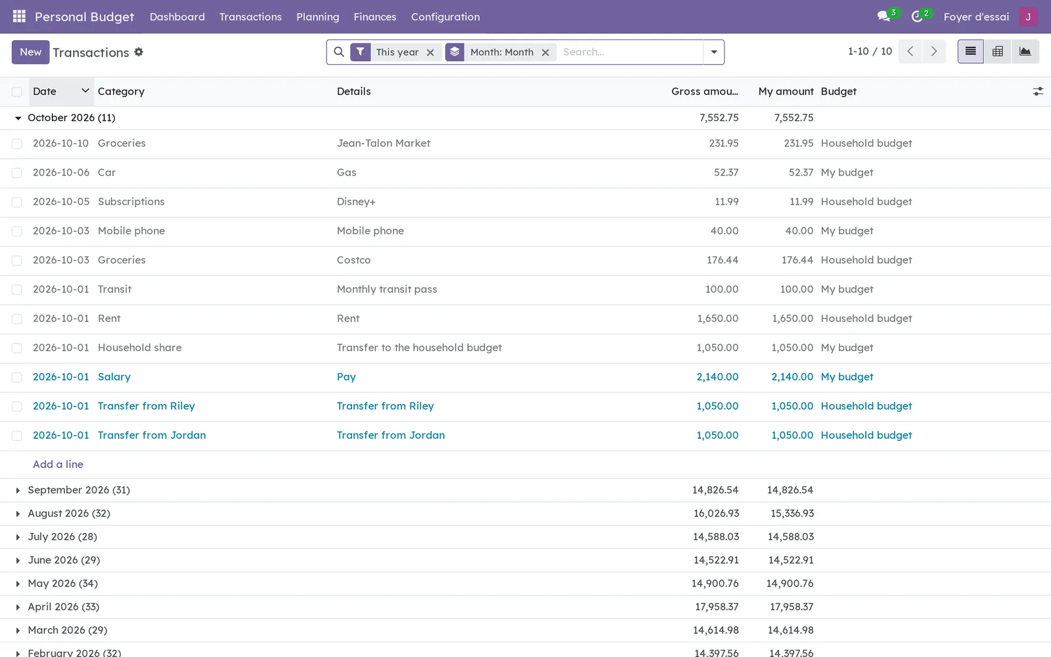Click Add a line link
Screen dimensions: 1051x657
[58, 464]
